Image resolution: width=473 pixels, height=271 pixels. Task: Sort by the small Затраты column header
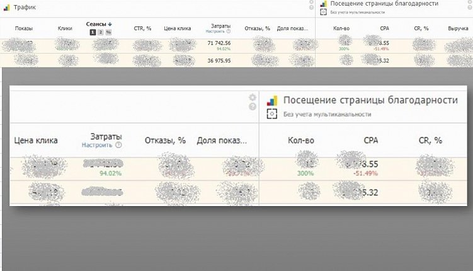coord(221,26)
